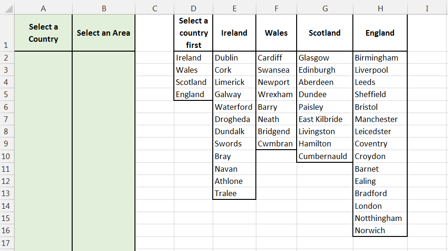Click the green cell under Select an Area
Image resolution: width=448 pixels, height=251 pixels.
(104, 58)
